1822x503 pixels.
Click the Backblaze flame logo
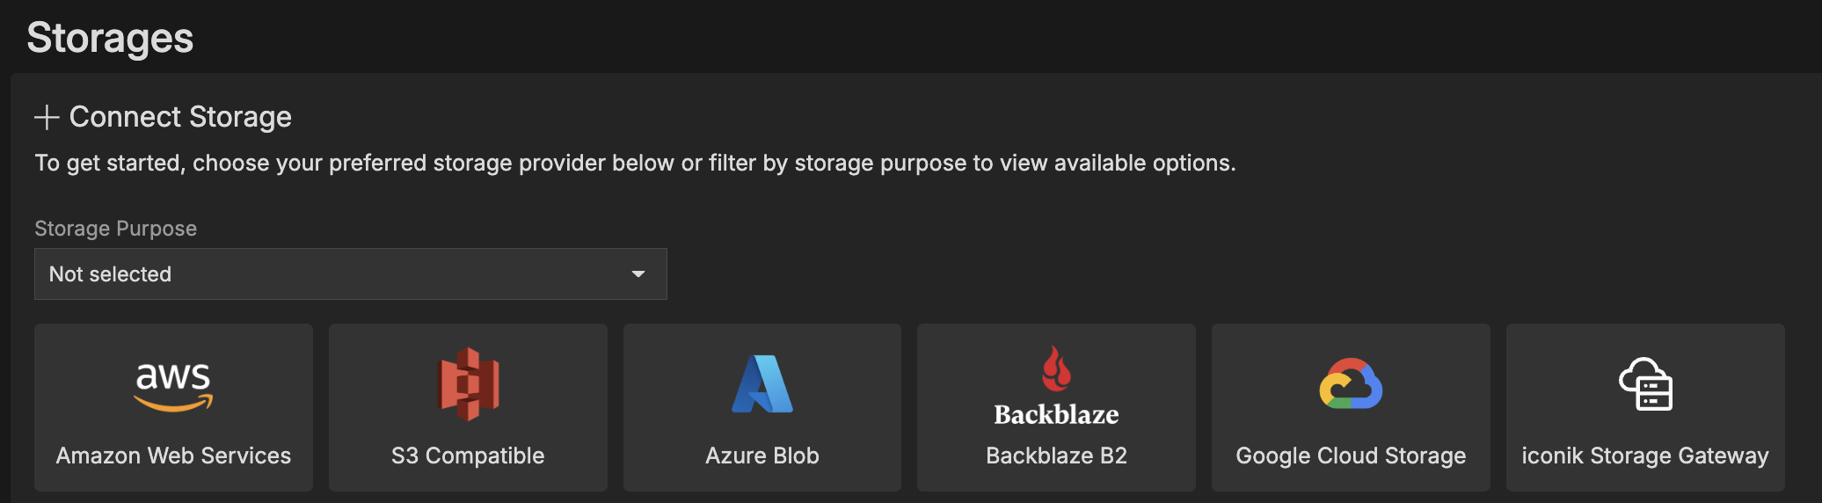pos(1056,368)
